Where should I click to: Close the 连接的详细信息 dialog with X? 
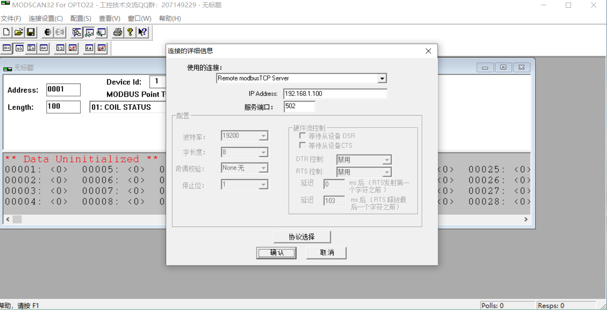coord(428,51)
